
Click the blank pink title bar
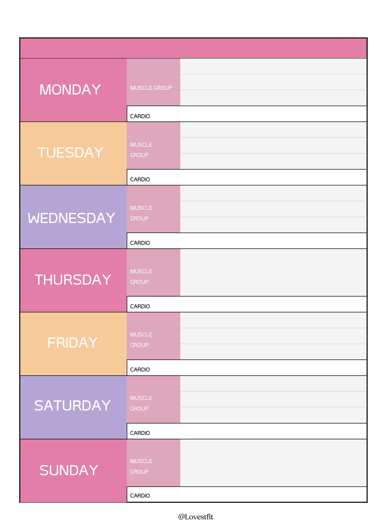coord(193,48)
